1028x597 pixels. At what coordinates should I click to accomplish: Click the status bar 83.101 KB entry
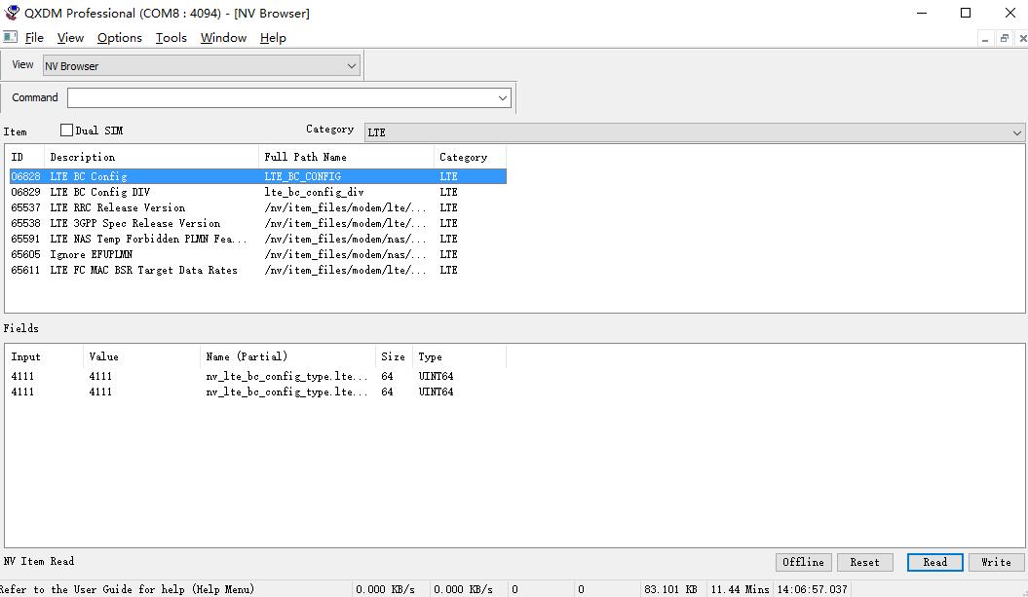(670, 589)
